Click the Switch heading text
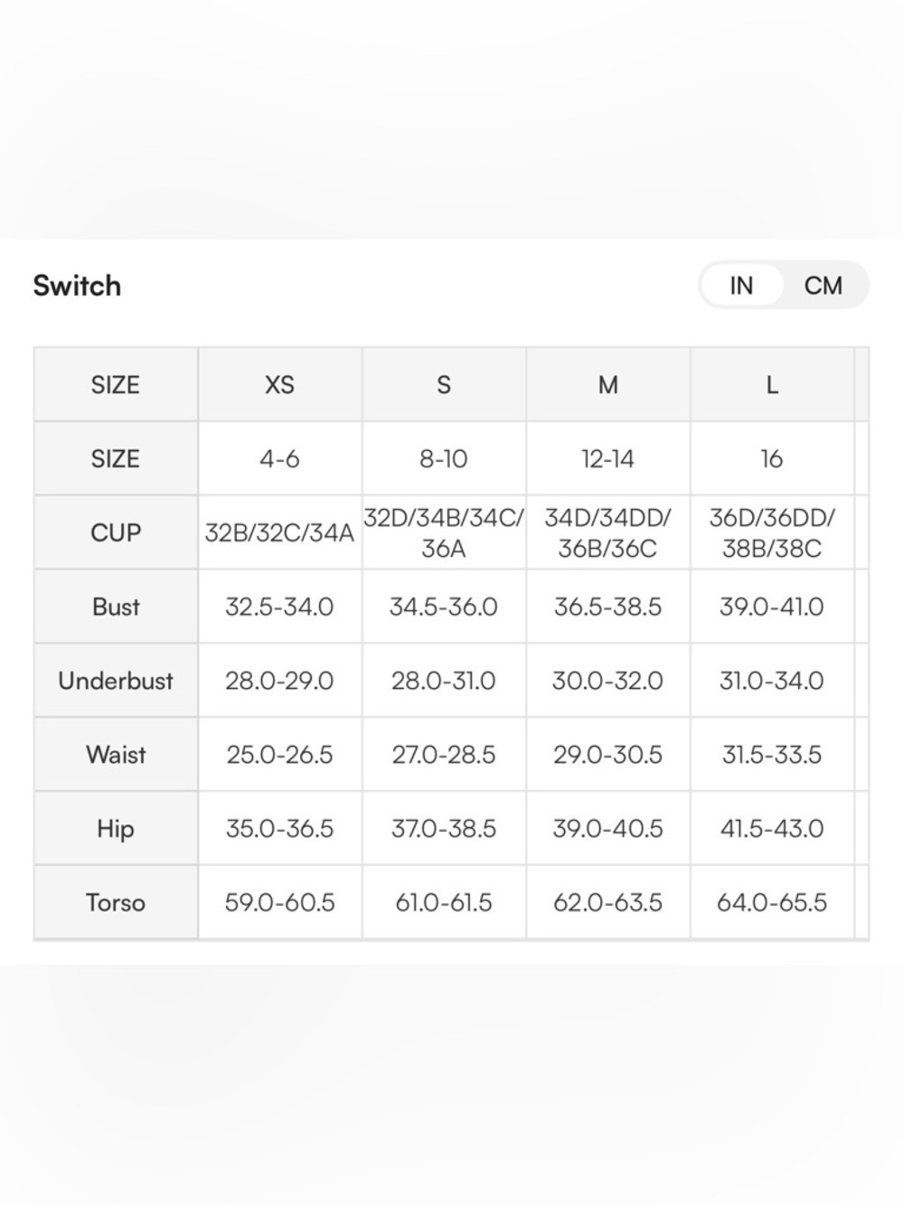 click(77, 286)
